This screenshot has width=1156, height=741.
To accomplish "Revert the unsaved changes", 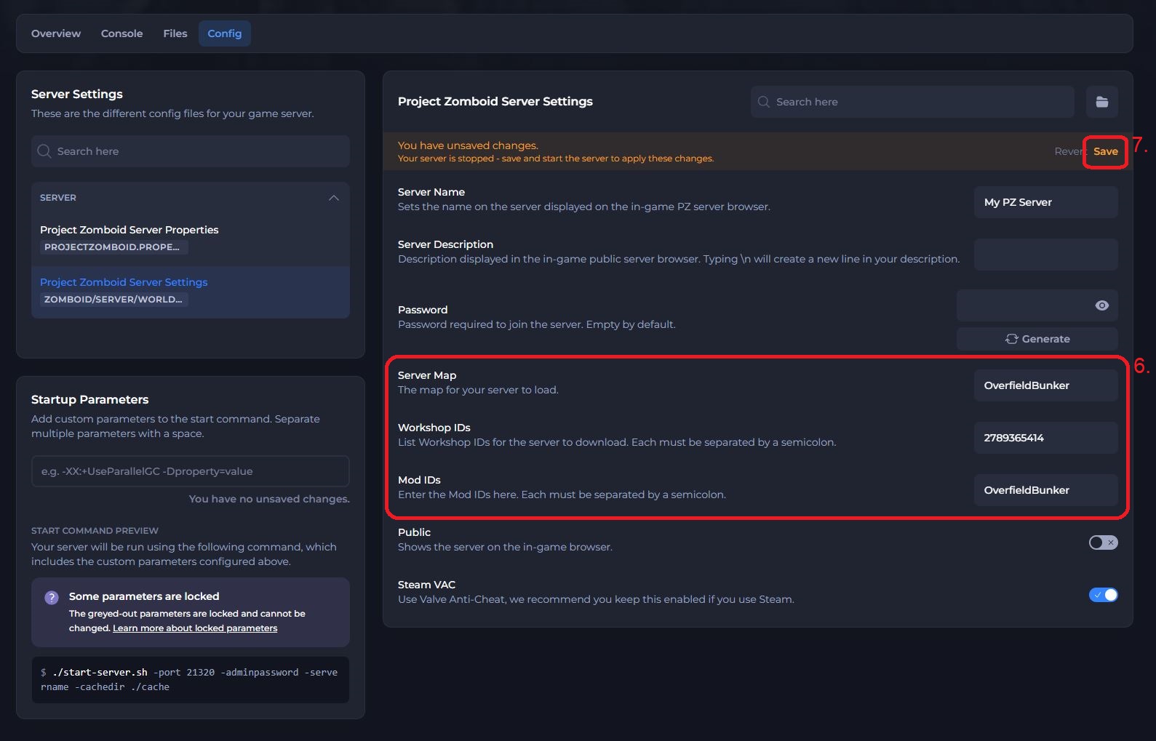I will pyautogui.click(x=1069, y=151).
